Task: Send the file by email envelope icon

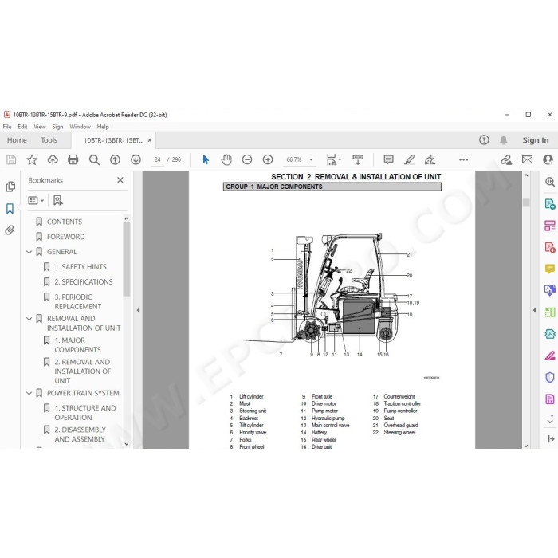Action: pyautogui.click(x=527, y=159)
